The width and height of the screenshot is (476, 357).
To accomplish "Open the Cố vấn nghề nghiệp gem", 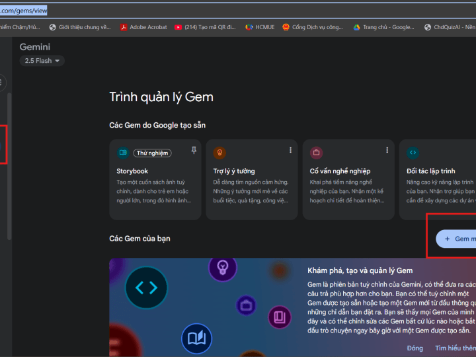I will pos(348,179).
